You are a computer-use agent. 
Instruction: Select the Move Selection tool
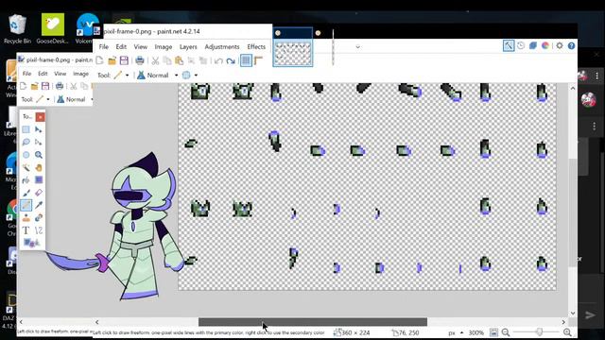click(39, 143)
